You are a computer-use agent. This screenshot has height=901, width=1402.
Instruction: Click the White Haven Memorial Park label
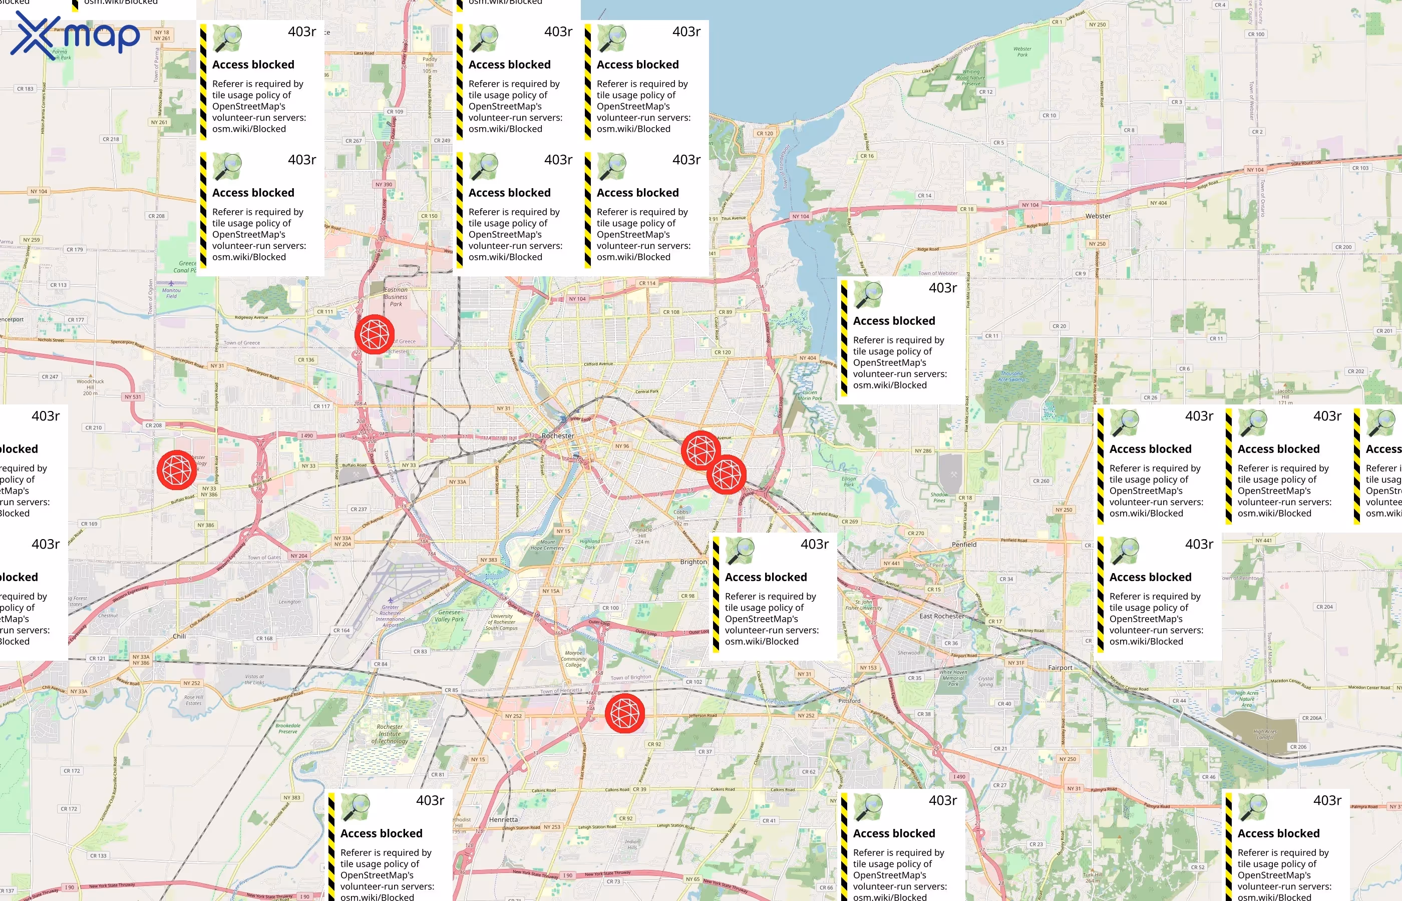click(x=953, y=678)
